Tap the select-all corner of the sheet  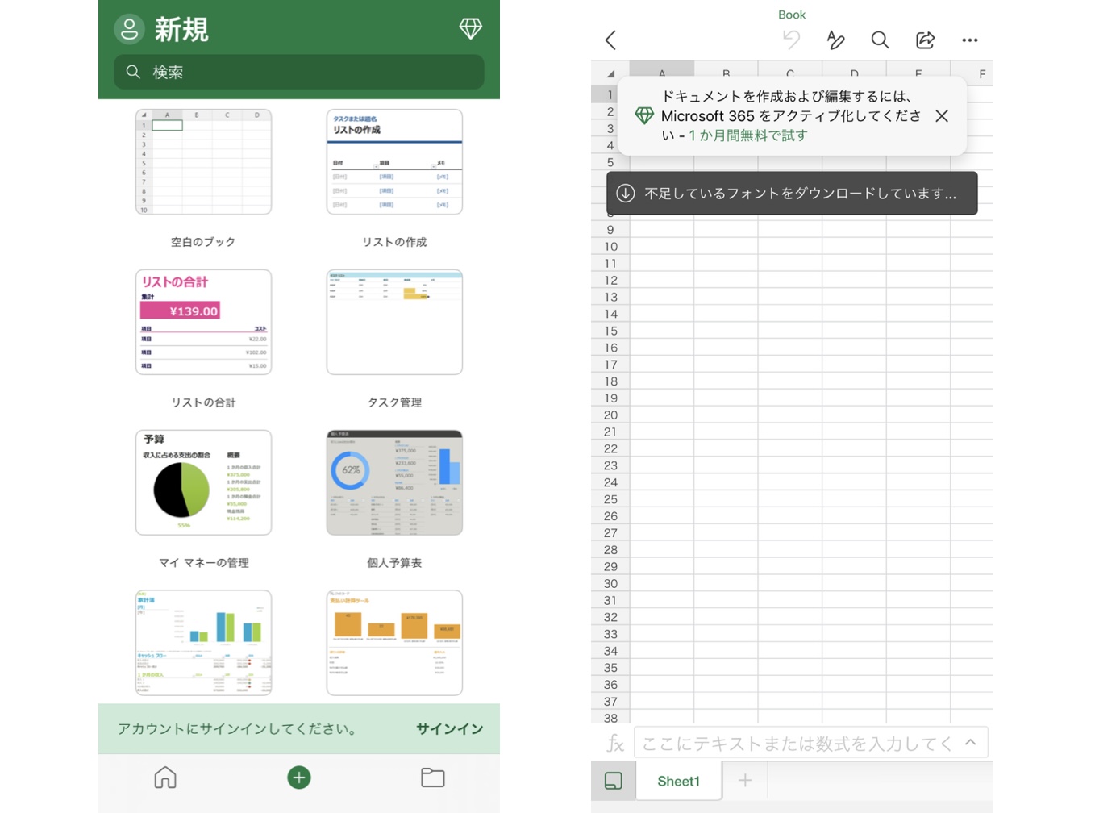coord(610,73)
